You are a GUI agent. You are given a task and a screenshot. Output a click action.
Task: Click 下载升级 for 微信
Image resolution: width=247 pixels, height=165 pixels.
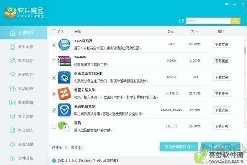(221, 126)
